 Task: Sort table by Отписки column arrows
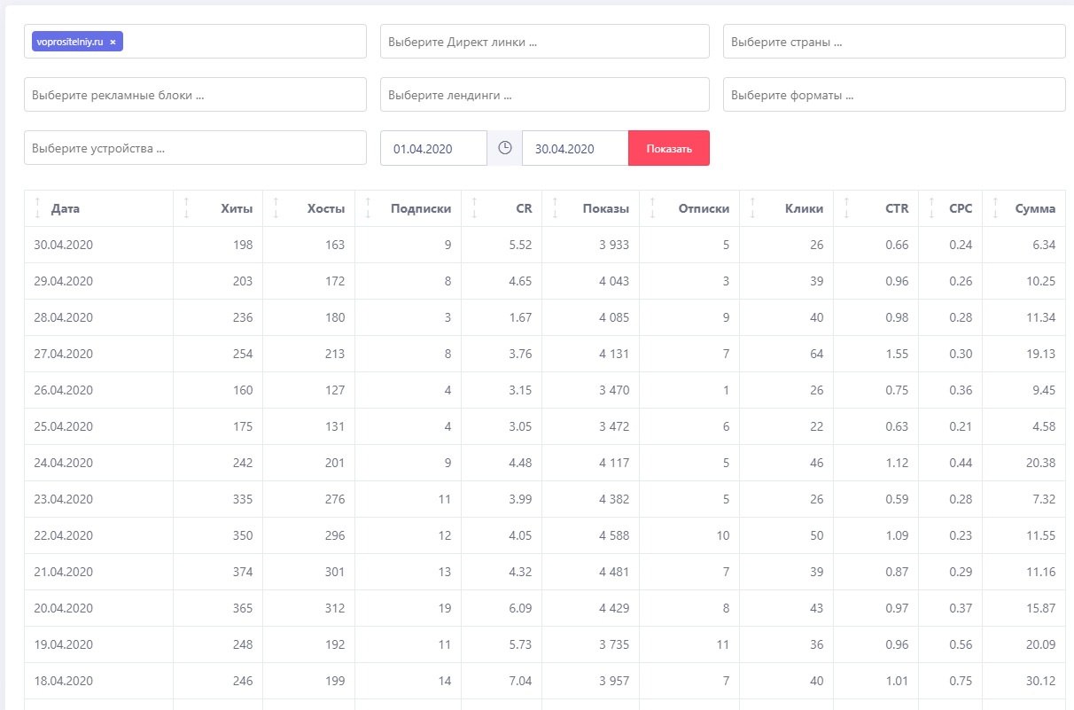click(653, 208)
